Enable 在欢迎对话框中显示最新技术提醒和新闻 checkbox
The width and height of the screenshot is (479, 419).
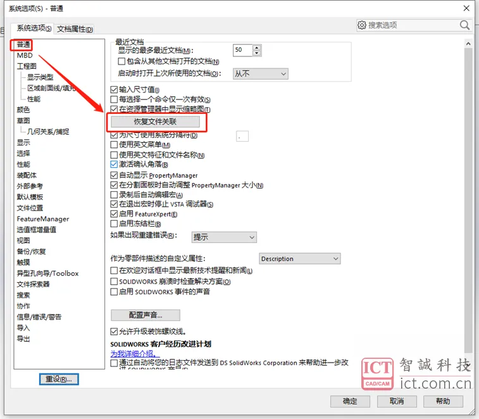pyautogui.click(x=114, y=270)
